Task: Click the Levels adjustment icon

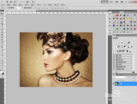Action: pyautogui.click(x=122, y=42)
